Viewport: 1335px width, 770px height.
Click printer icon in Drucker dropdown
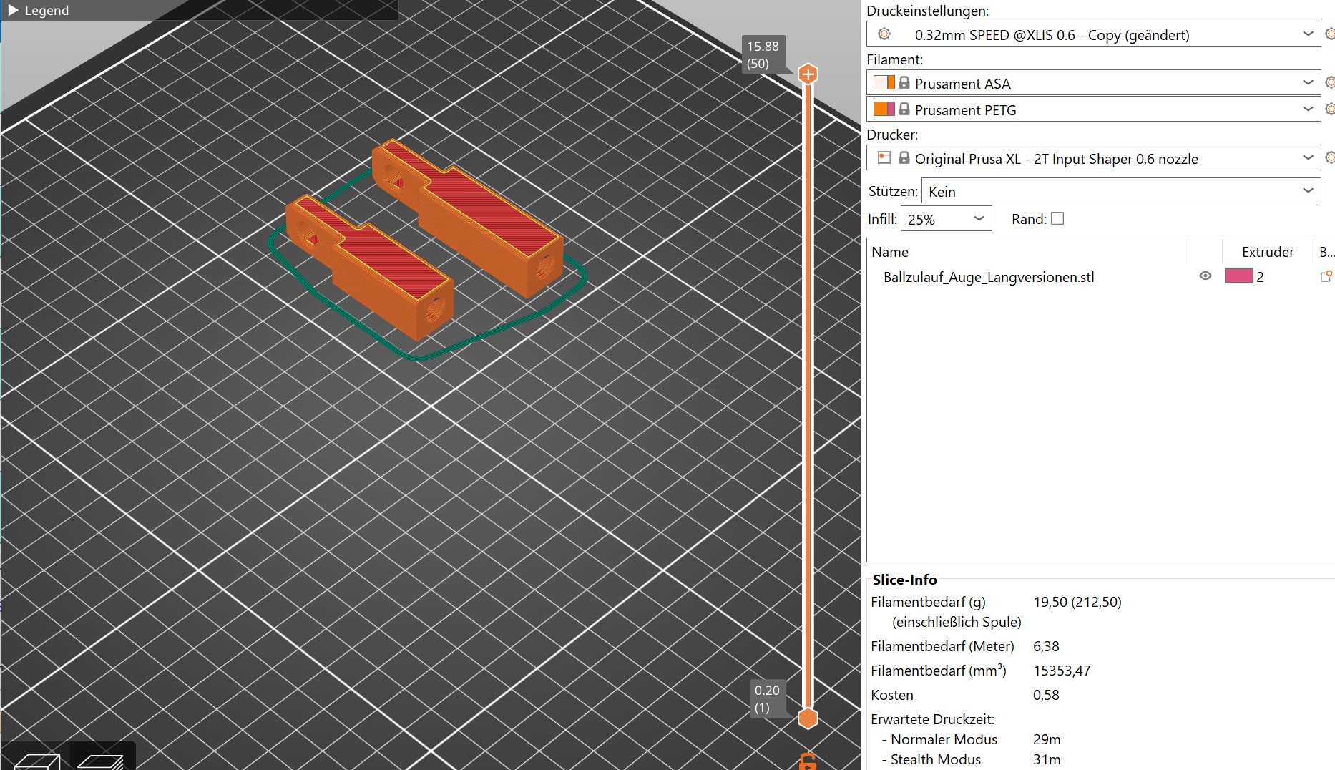point(884,158)
